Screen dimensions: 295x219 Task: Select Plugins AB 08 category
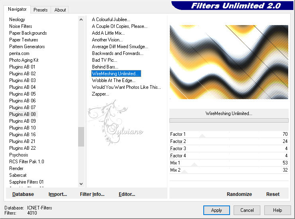[x=22, y=114]
